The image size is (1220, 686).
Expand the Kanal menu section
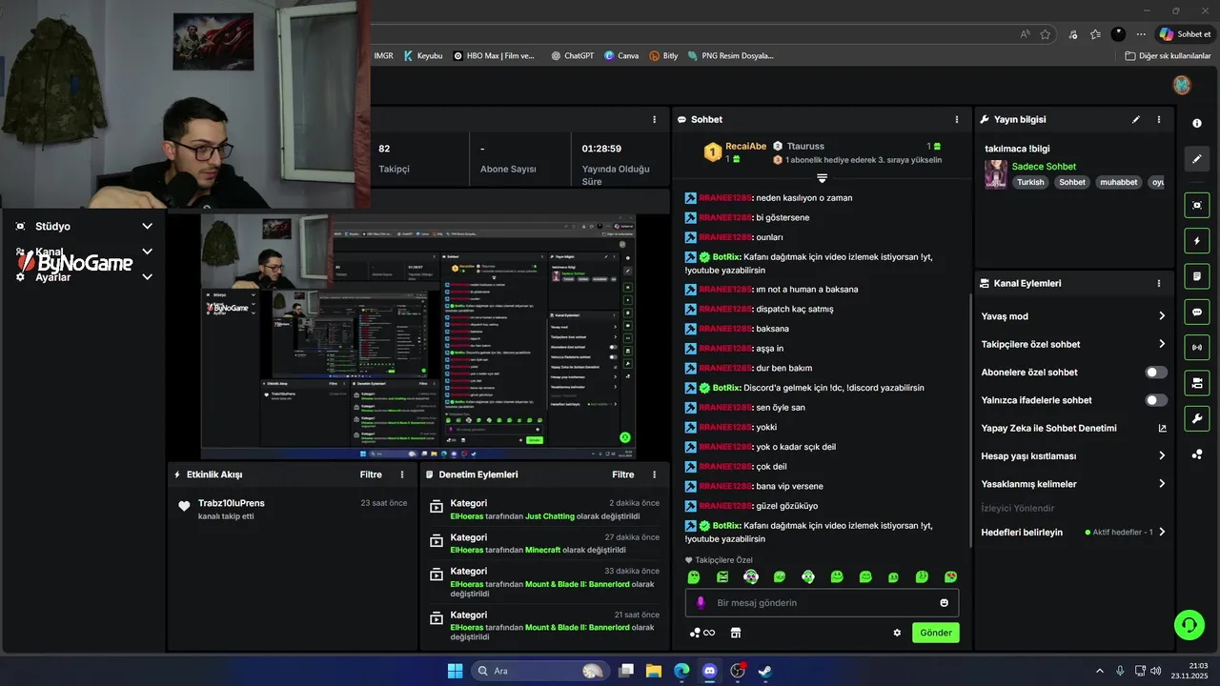147,252
